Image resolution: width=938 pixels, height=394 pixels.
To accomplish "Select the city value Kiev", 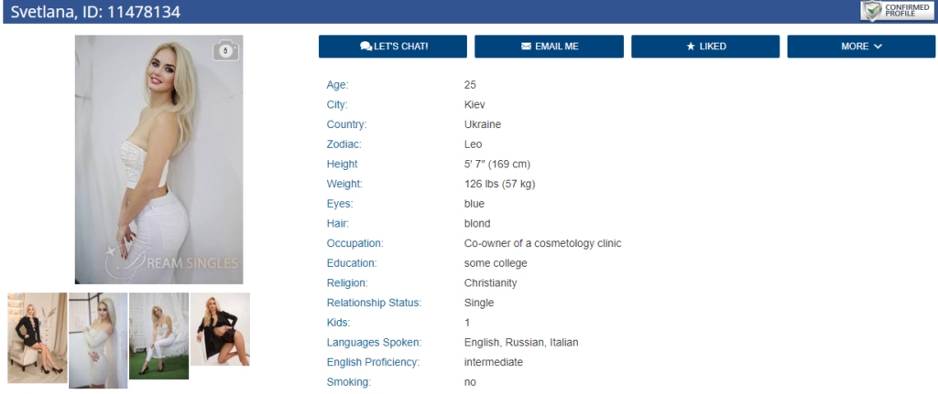I will click(x=474, y=104).
